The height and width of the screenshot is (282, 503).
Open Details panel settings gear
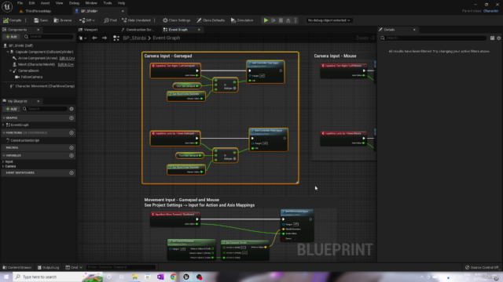tap(499, 38)
